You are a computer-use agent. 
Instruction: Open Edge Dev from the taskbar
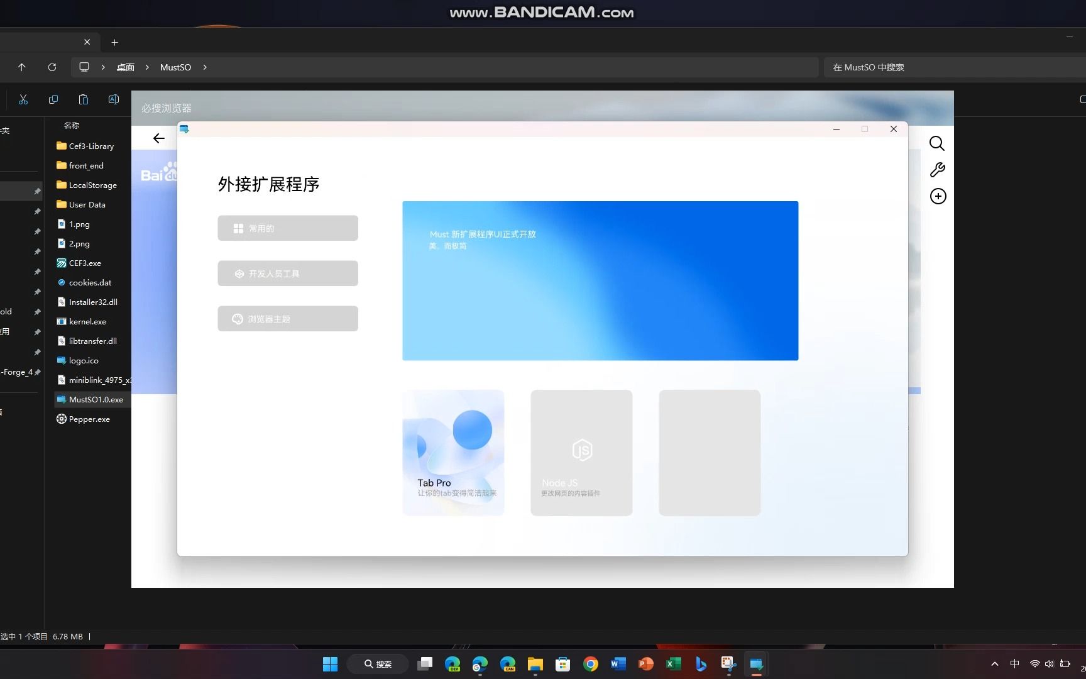coord(452,664)
